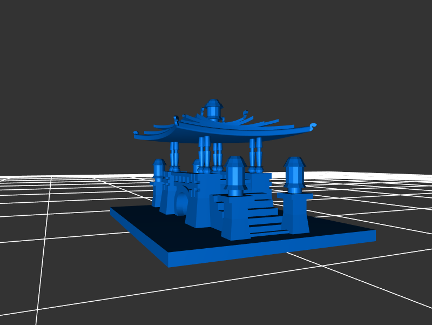Click the circular opening in the shrine wall
Image resolution: width=432 pixels, height=325 pixels.
[x=182, y=203]
